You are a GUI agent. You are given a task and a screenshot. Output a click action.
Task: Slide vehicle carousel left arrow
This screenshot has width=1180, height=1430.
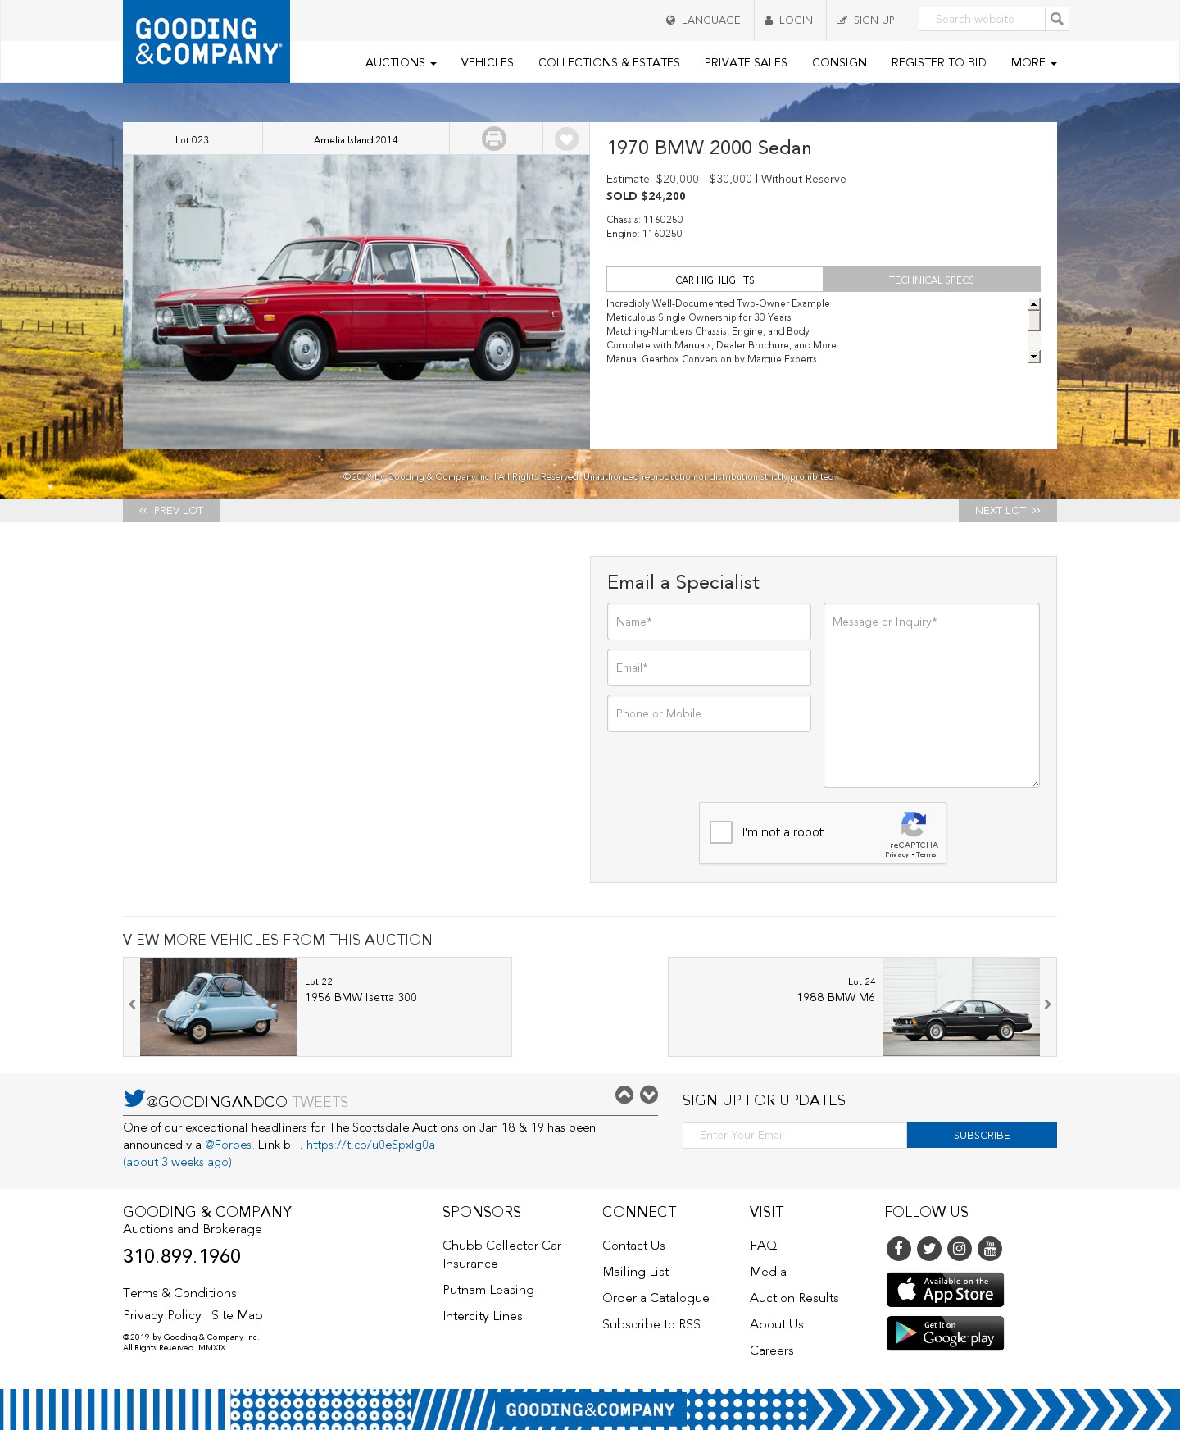point(132,1004)
